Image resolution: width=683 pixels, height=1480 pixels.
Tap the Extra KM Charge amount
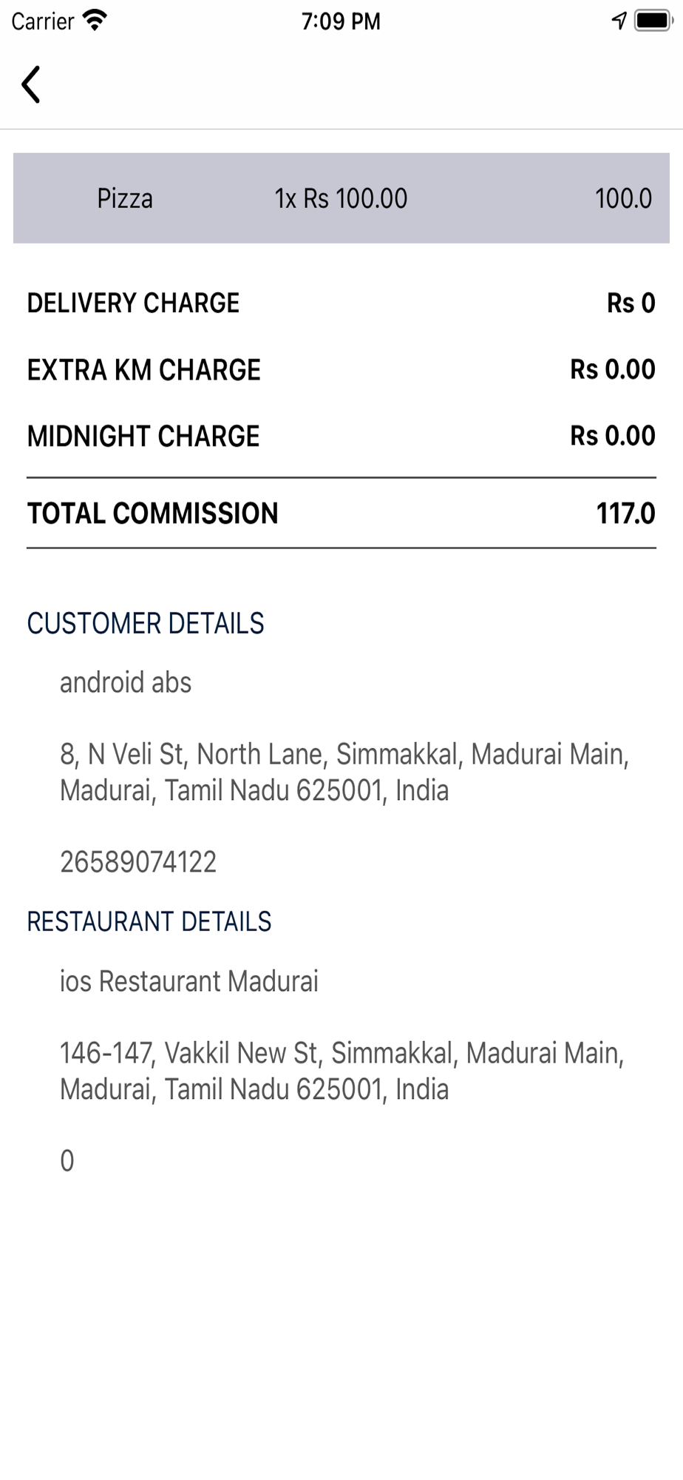point(612,369)
